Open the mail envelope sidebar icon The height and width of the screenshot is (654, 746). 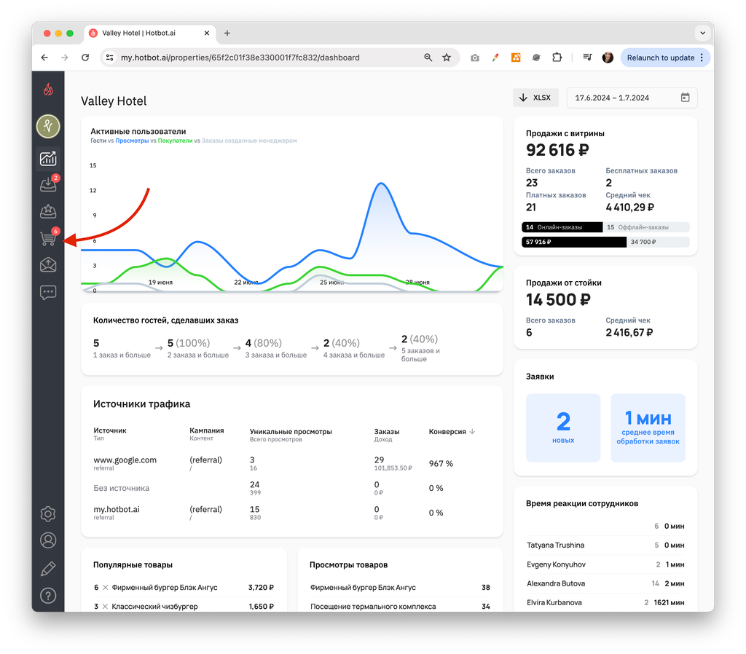click(x=48, y=264)
